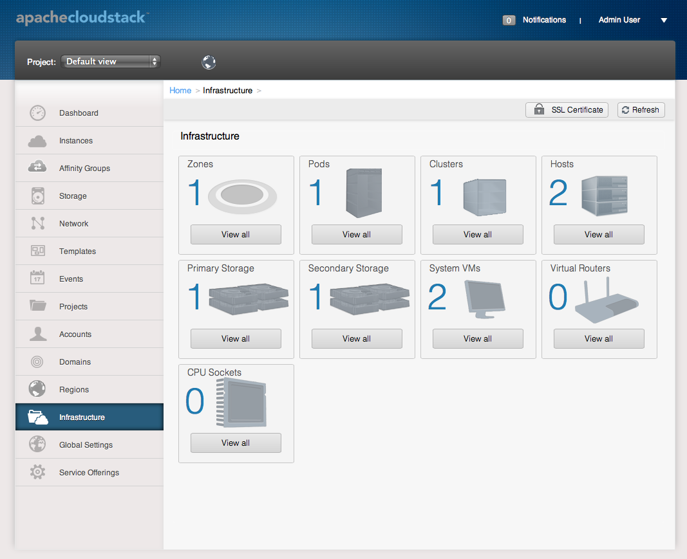The height and width of the screenshot is (559, 687).
Task: View all Virtual Routers
Action: click(599, 338)
